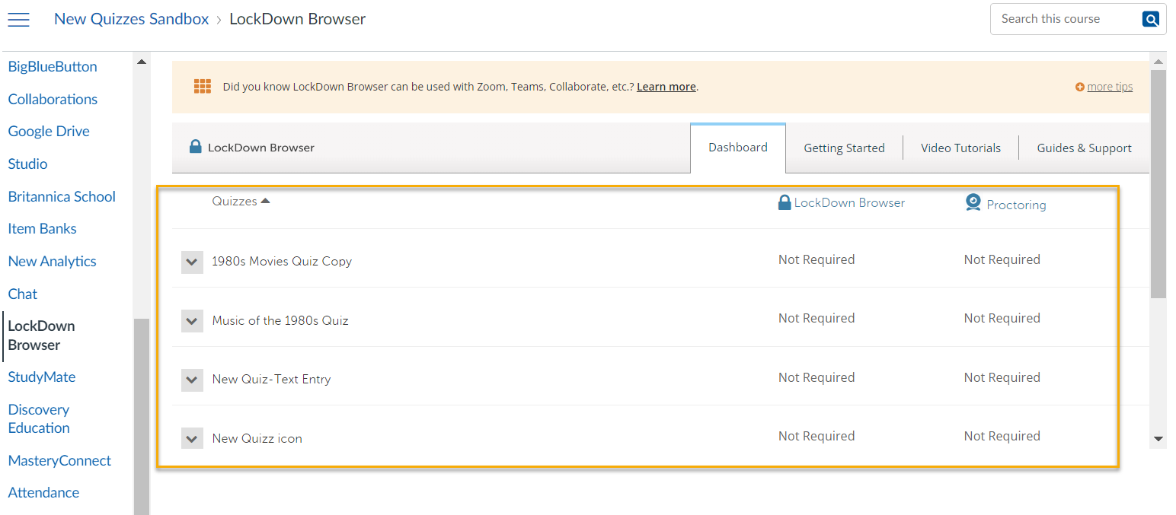This screenshot has width=1176, height=515.
Task: Open StudyMate in the course navigation
Action: (42, 377)
